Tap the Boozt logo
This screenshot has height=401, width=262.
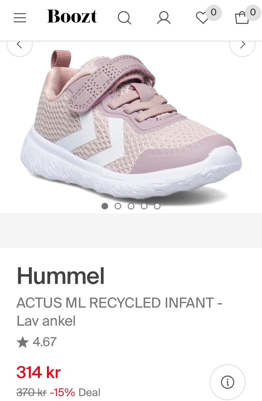(72, 17)
